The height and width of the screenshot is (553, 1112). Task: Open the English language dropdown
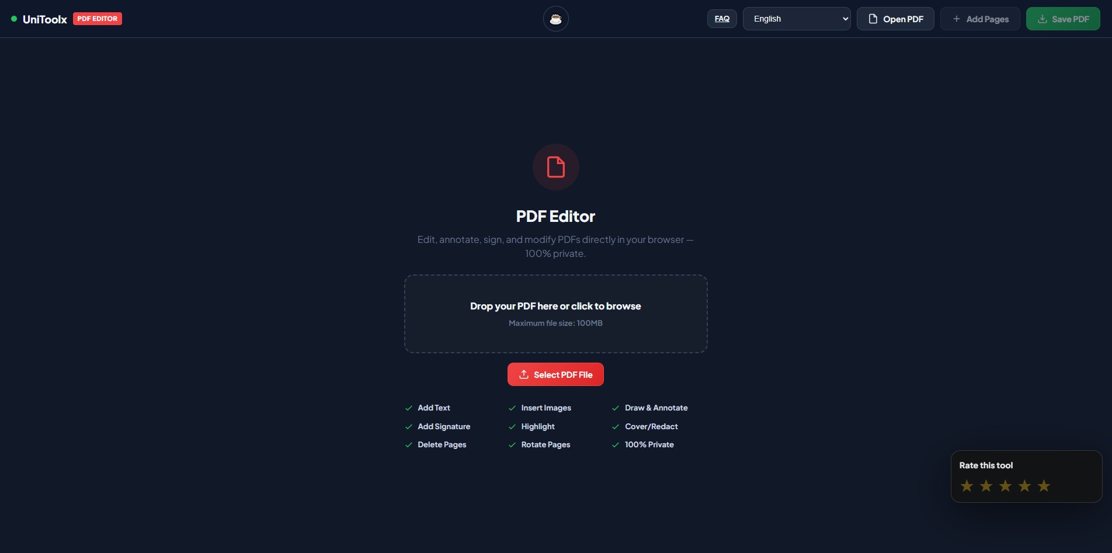(797, 18)
